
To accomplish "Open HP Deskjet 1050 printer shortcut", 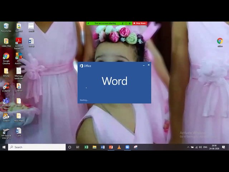I will [x=6, y=134].
